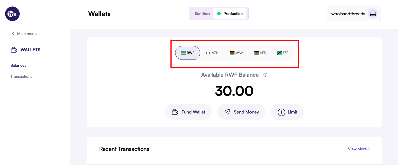Open the woolsandthreads account selector
Viewport: 398px width, 165px height.
(x=349, y=13)
